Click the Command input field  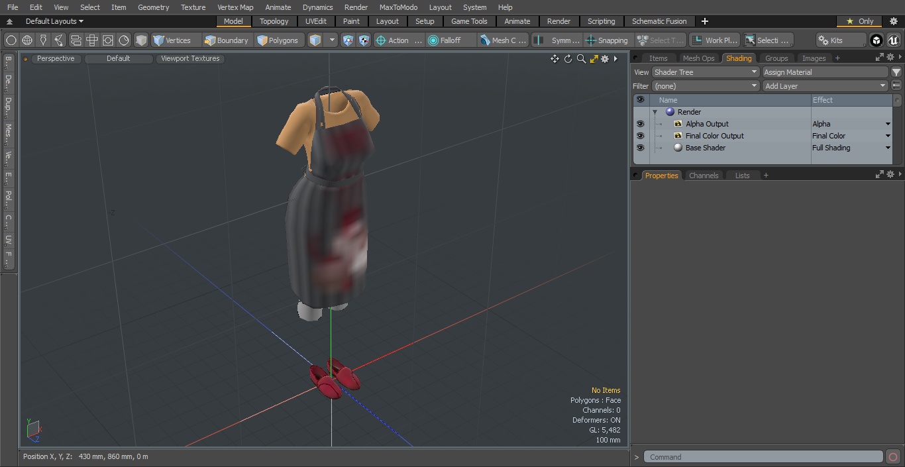point(763,457)
